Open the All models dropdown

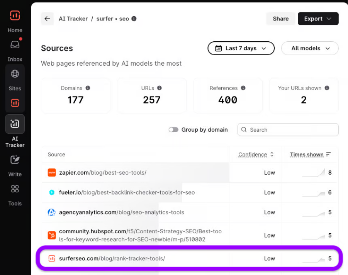tap(309, 48)
